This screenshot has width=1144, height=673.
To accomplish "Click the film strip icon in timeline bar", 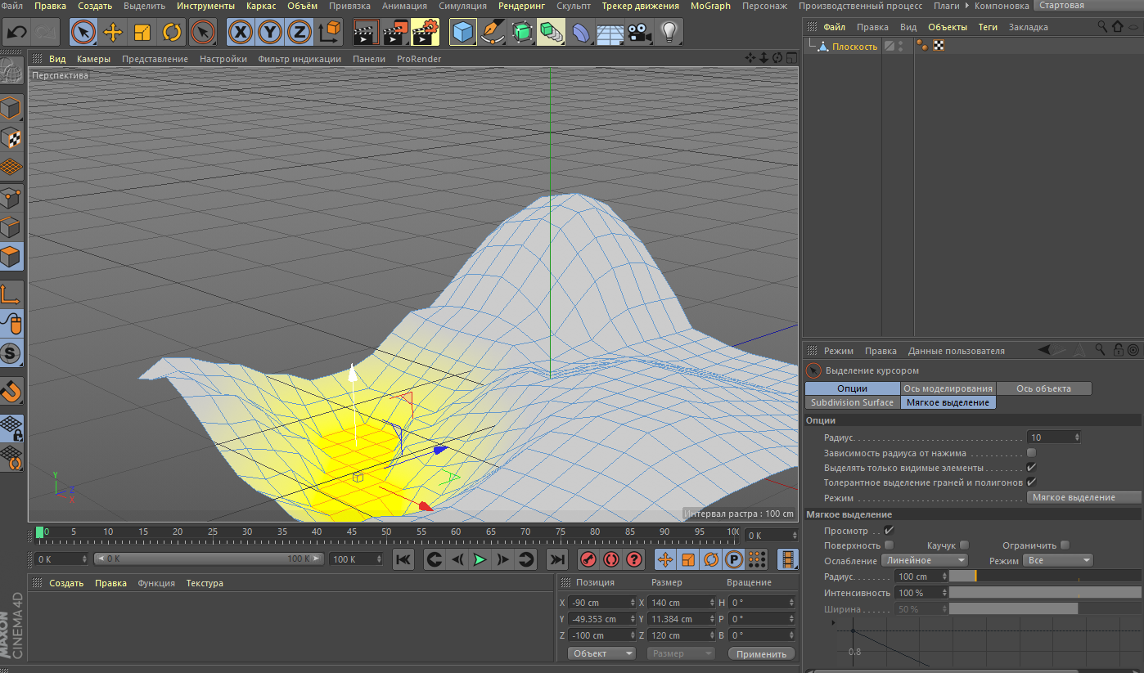I will [x=787, y=560].
